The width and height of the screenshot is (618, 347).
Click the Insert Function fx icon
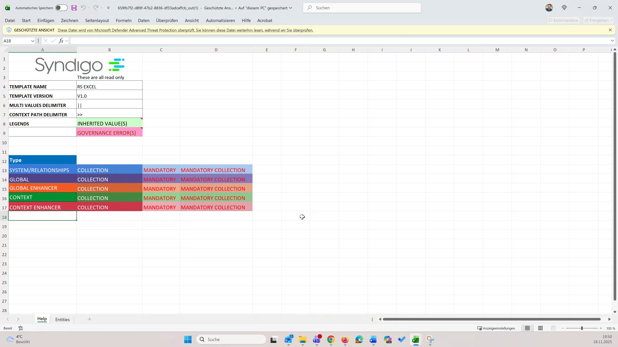tap(61, 41)
